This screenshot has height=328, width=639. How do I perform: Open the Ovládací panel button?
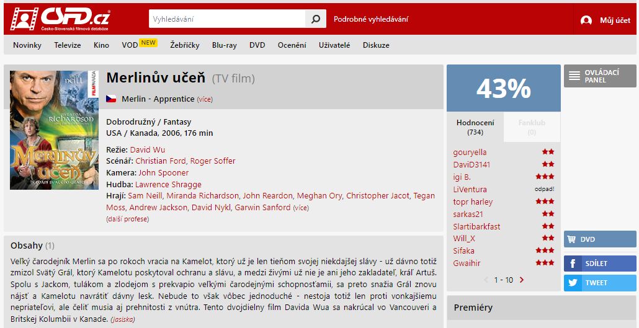[x=600, y=76]
